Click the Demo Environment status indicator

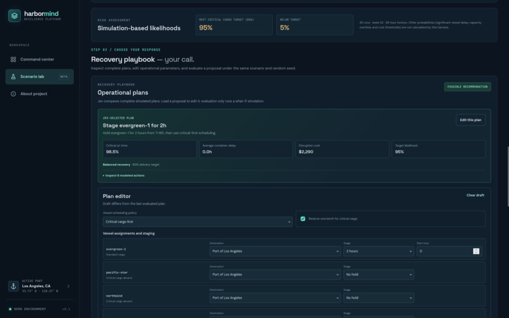tap(28, 309)
